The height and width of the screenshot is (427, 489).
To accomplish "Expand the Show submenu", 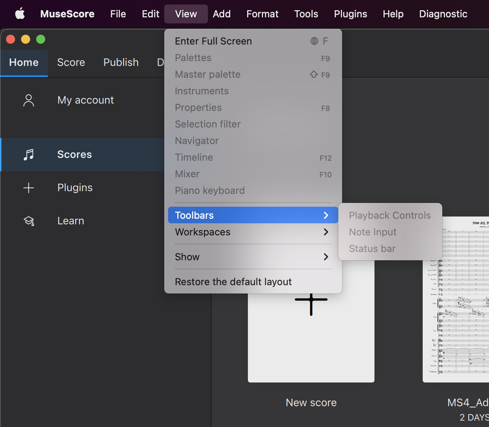I will [x=187, y=257].
